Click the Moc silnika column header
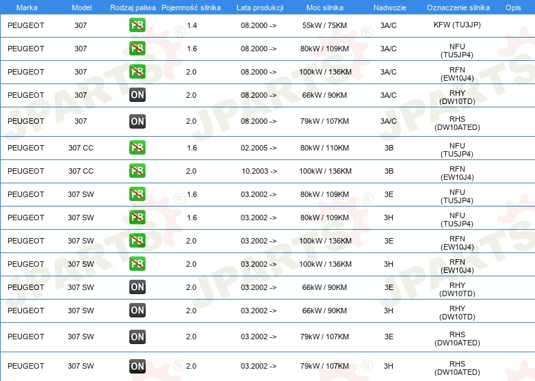Viewport: 535px width, 381px height. (325, 8)
